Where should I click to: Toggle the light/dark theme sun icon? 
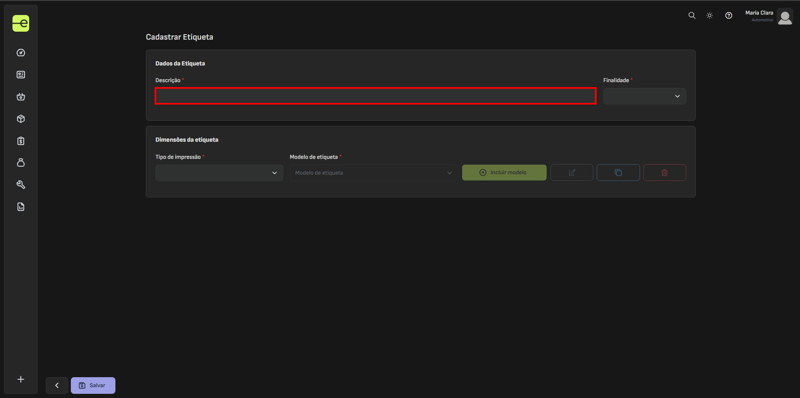710,15
